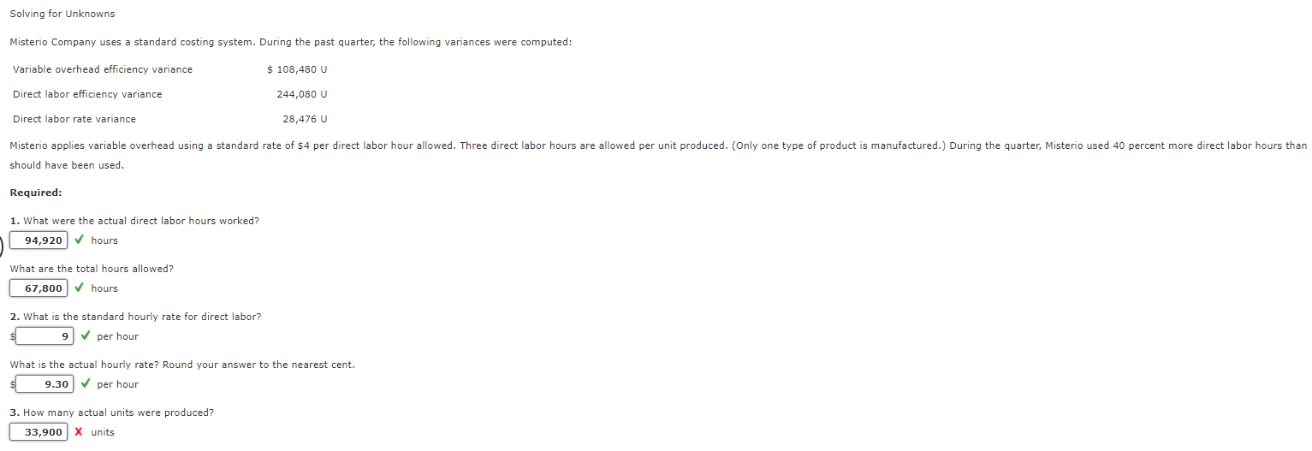Select the Direct labor rate variance label
This screenshot has height=451, width=1312.
click(x=74, y=119)
